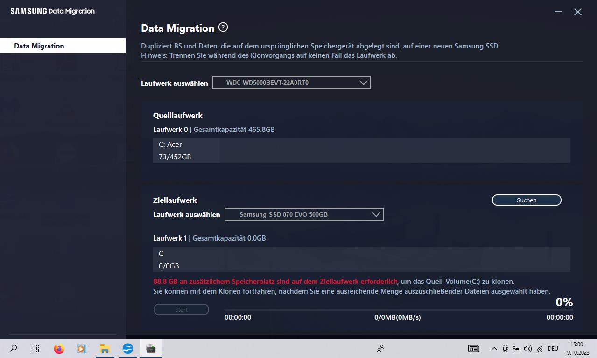The width and height of the screenshot is (597, 358).
Task: Open Task View on the taskbar
Action: pos(35,349)
